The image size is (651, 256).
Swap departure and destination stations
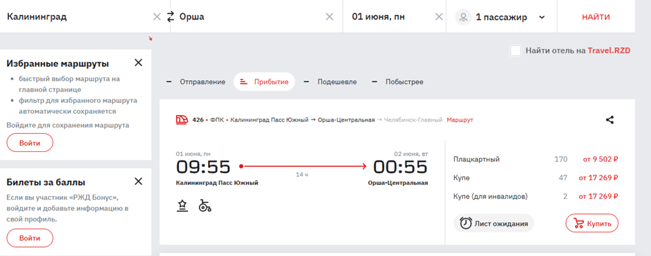[170, 17]
